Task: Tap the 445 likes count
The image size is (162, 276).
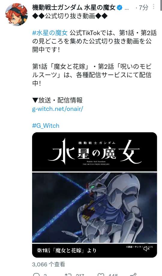Action: 113,274
